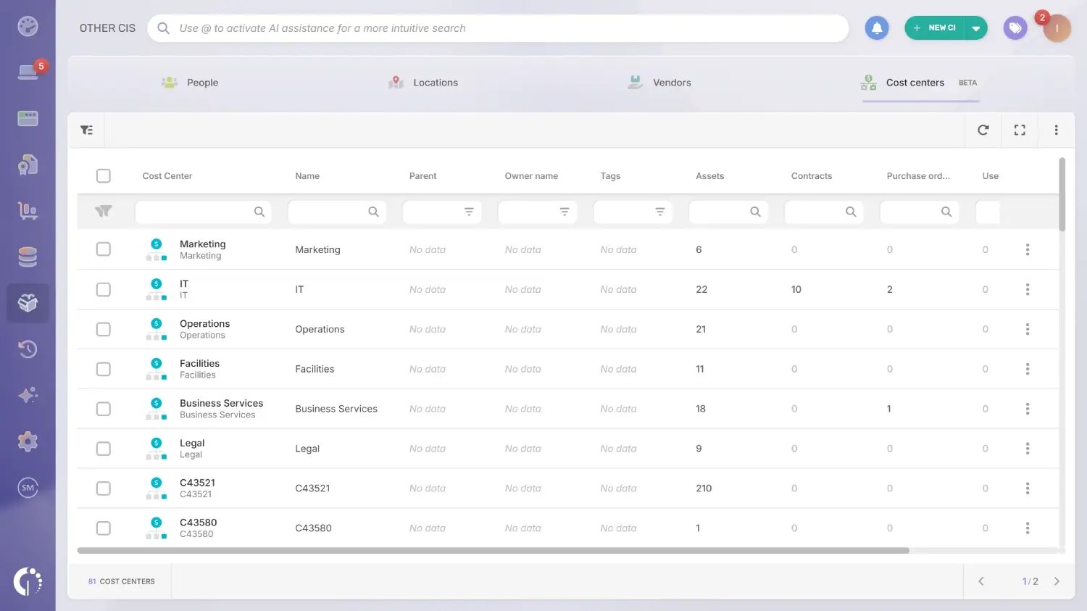Check the Business Services row checkbox
The height and width of the screenshot is (611, 1087).
104,409
